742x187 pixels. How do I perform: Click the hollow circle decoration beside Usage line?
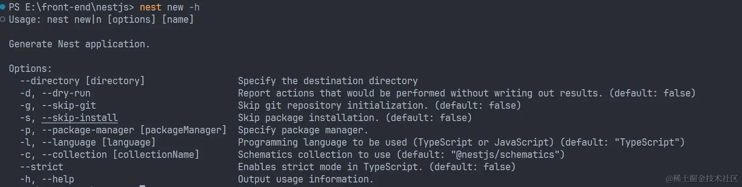click(x=3, y=19)
